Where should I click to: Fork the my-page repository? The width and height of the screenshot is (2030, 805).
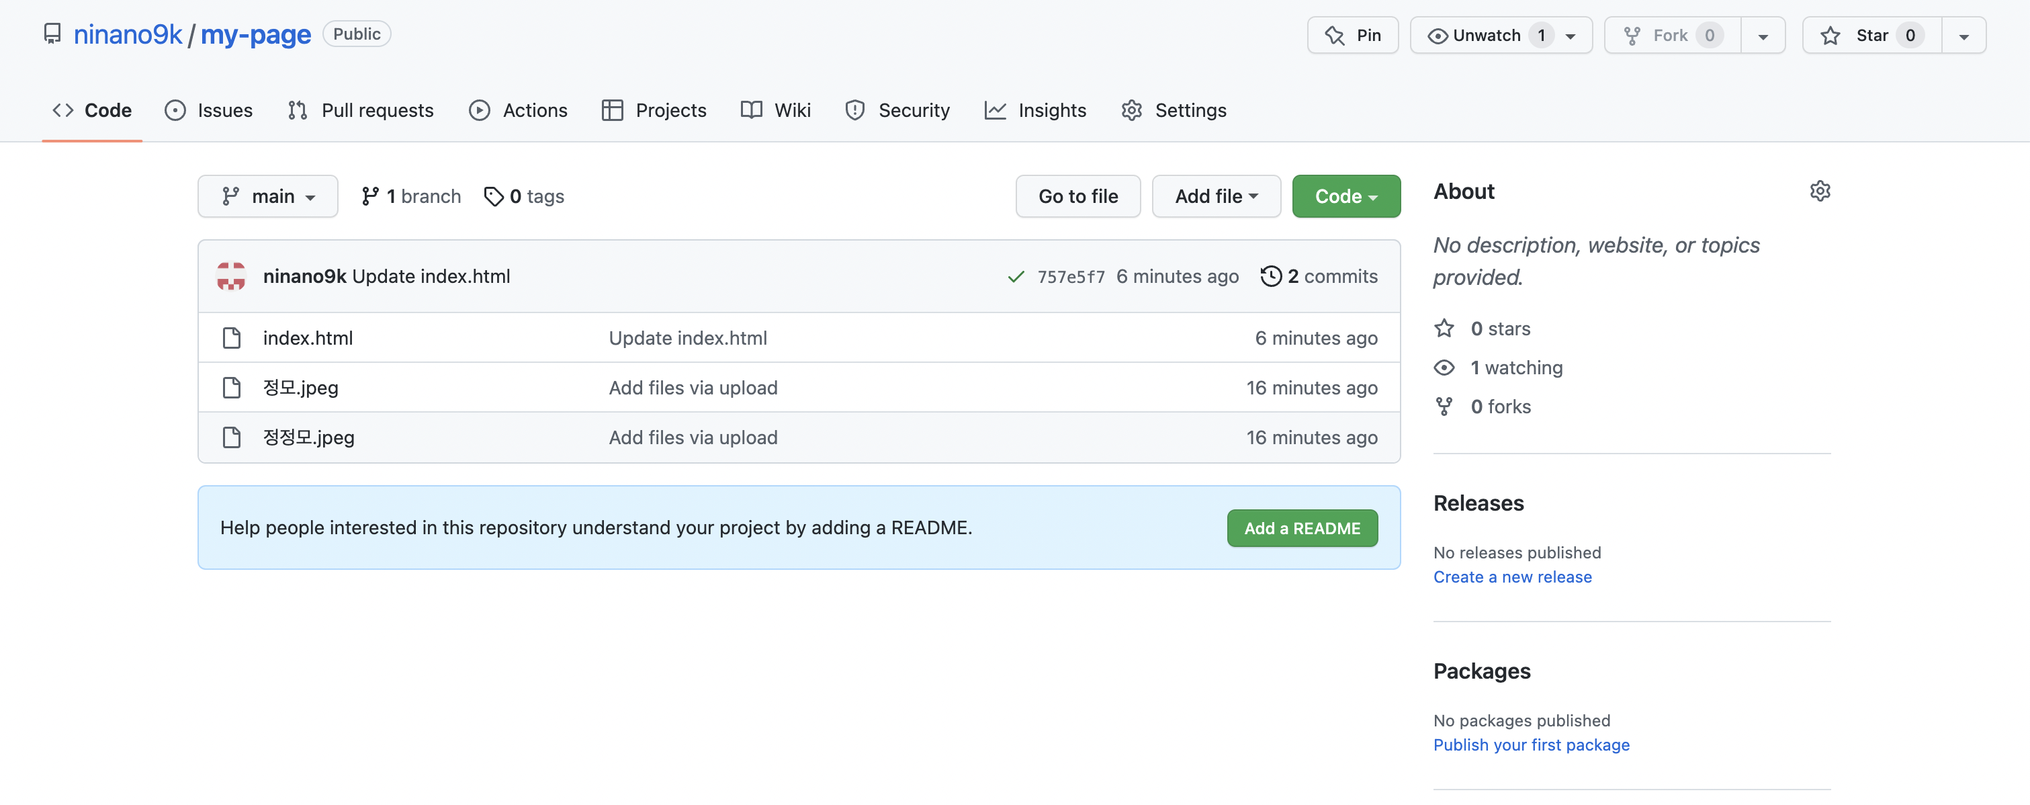(1672, 36)
